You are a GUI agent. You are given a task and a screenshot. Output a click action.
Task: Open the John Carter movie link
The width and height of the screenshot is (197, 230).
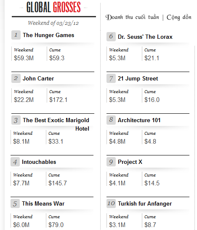pos(38,78)
